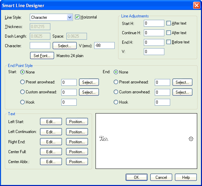
Task: Click the Continue H input field
Action: 154,33
